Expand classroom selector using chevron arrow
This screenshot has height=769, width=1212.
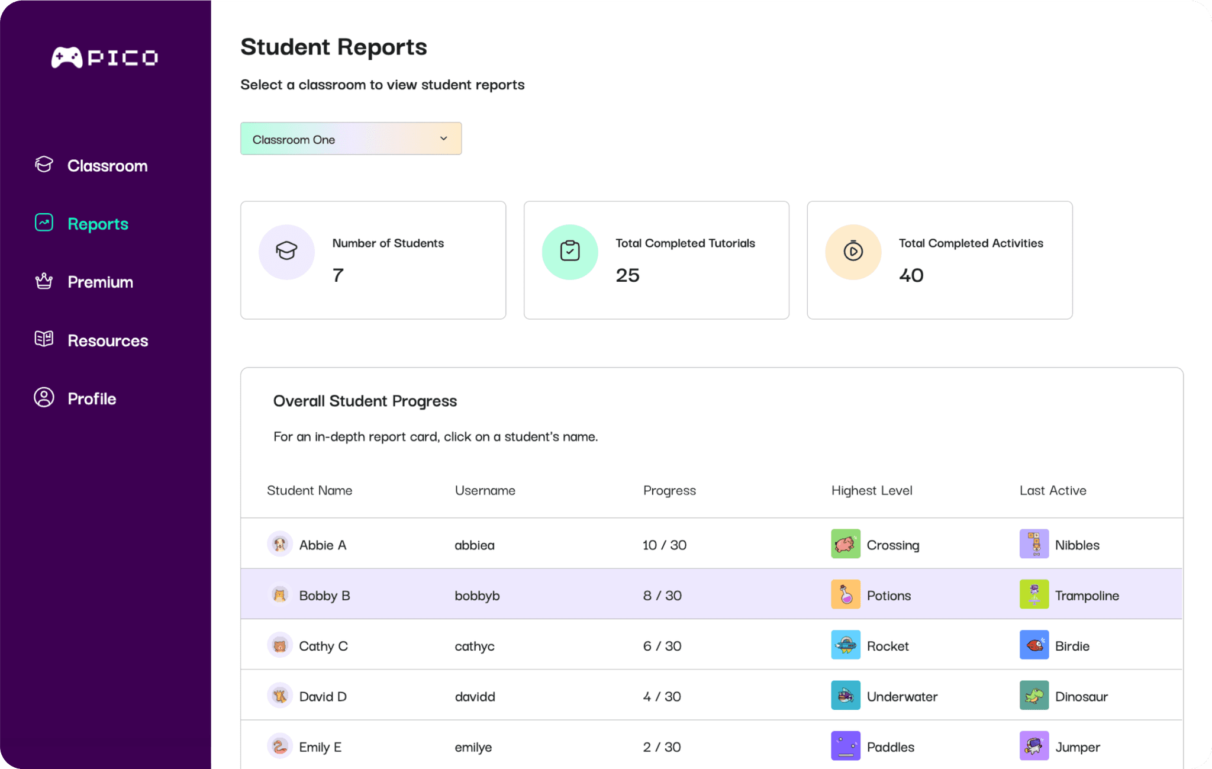coord(443,139)
